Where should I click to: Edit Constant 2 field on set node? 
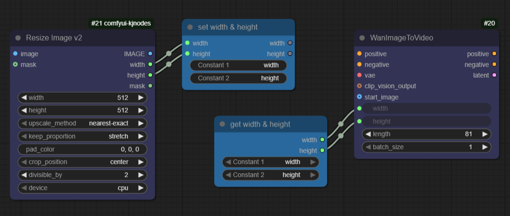coord(238,78)
